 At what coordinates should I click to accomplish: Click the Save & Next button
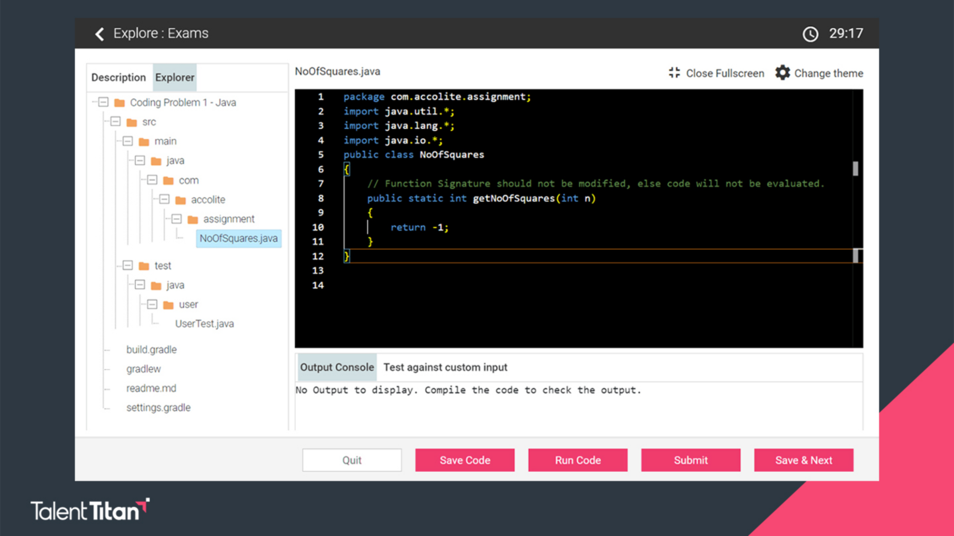tap(803, 460)
